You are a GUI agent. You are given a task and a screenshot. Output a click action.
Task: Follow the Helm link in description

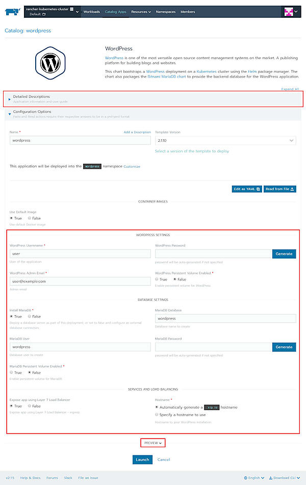(252, 71)
